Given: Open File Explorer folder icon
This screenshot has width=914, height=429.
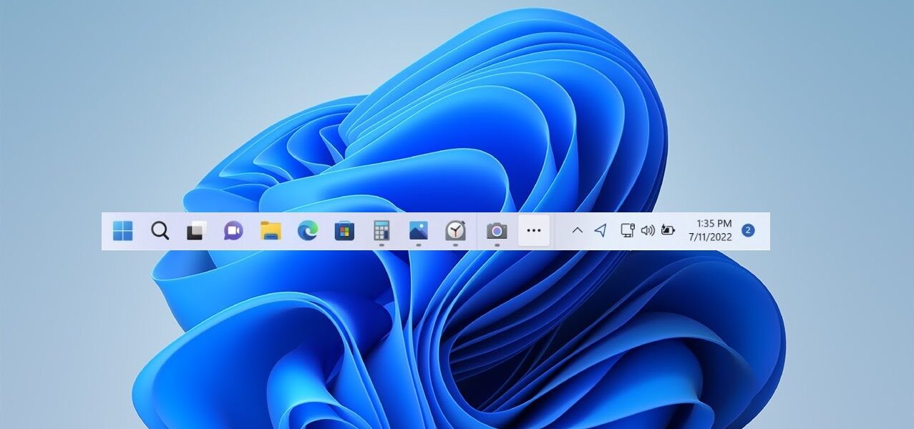Looking at the screenshot, I should click(x=271, y=231).
